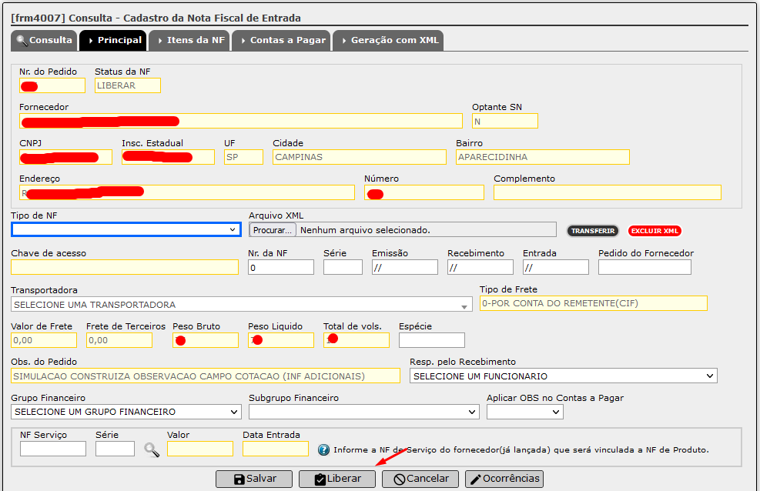
Task: Click the red EXCLUIR XML button
Action: click(655, 231)
